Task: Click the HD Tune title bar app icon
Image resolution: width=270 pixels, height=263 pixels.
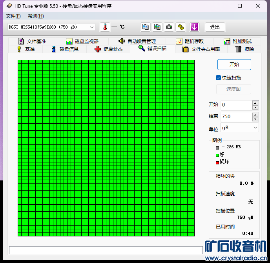Action: click(9, 6)
